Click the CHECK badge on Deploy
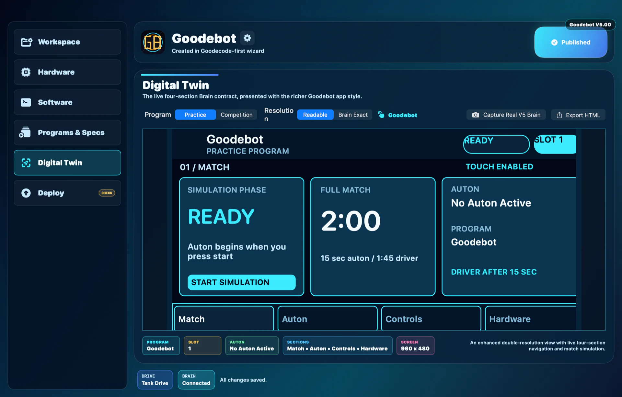Image resolution: width=622 pixels, height=397 pixels. click(107, 193)
